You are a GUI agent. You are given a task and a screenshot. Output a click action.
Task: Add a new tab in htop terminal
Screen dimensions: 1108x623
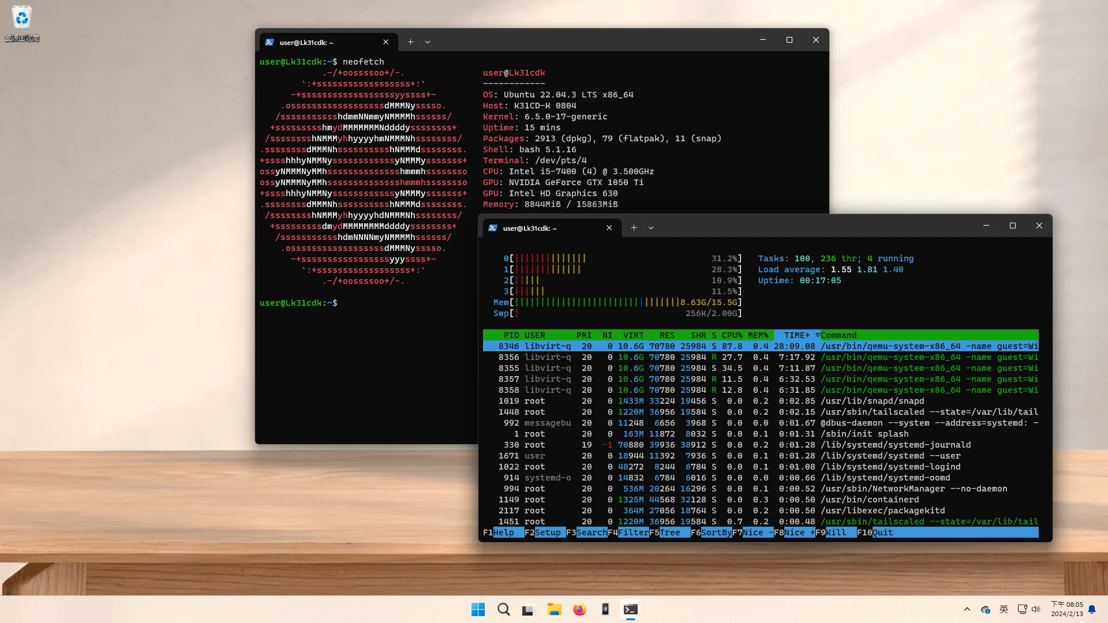(634, 228)
